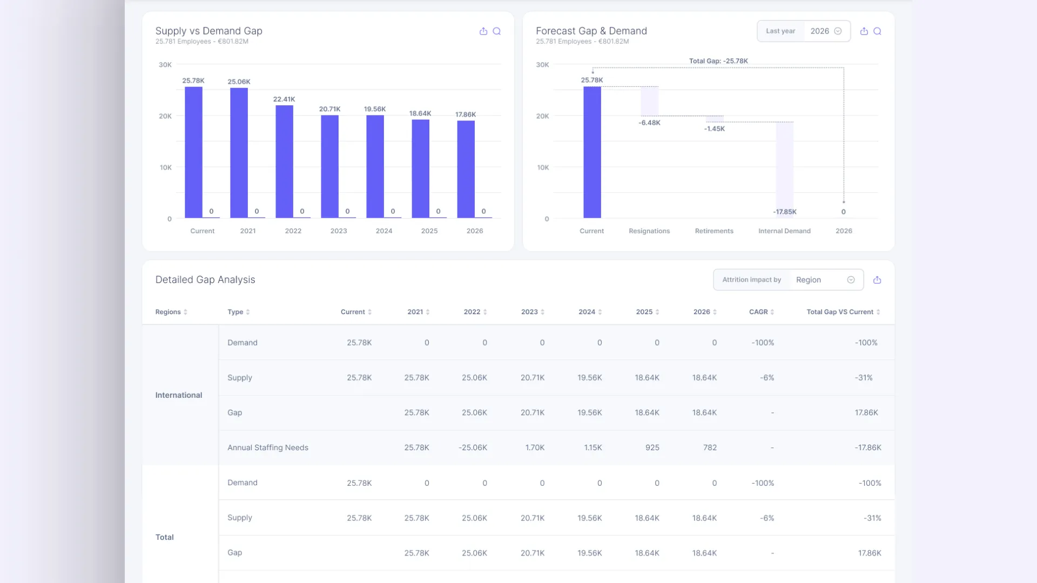Click the 782 Annual Staffing Needs 2026 value
This screenshot has height=583, width=1037.
(x=710, y=448)
